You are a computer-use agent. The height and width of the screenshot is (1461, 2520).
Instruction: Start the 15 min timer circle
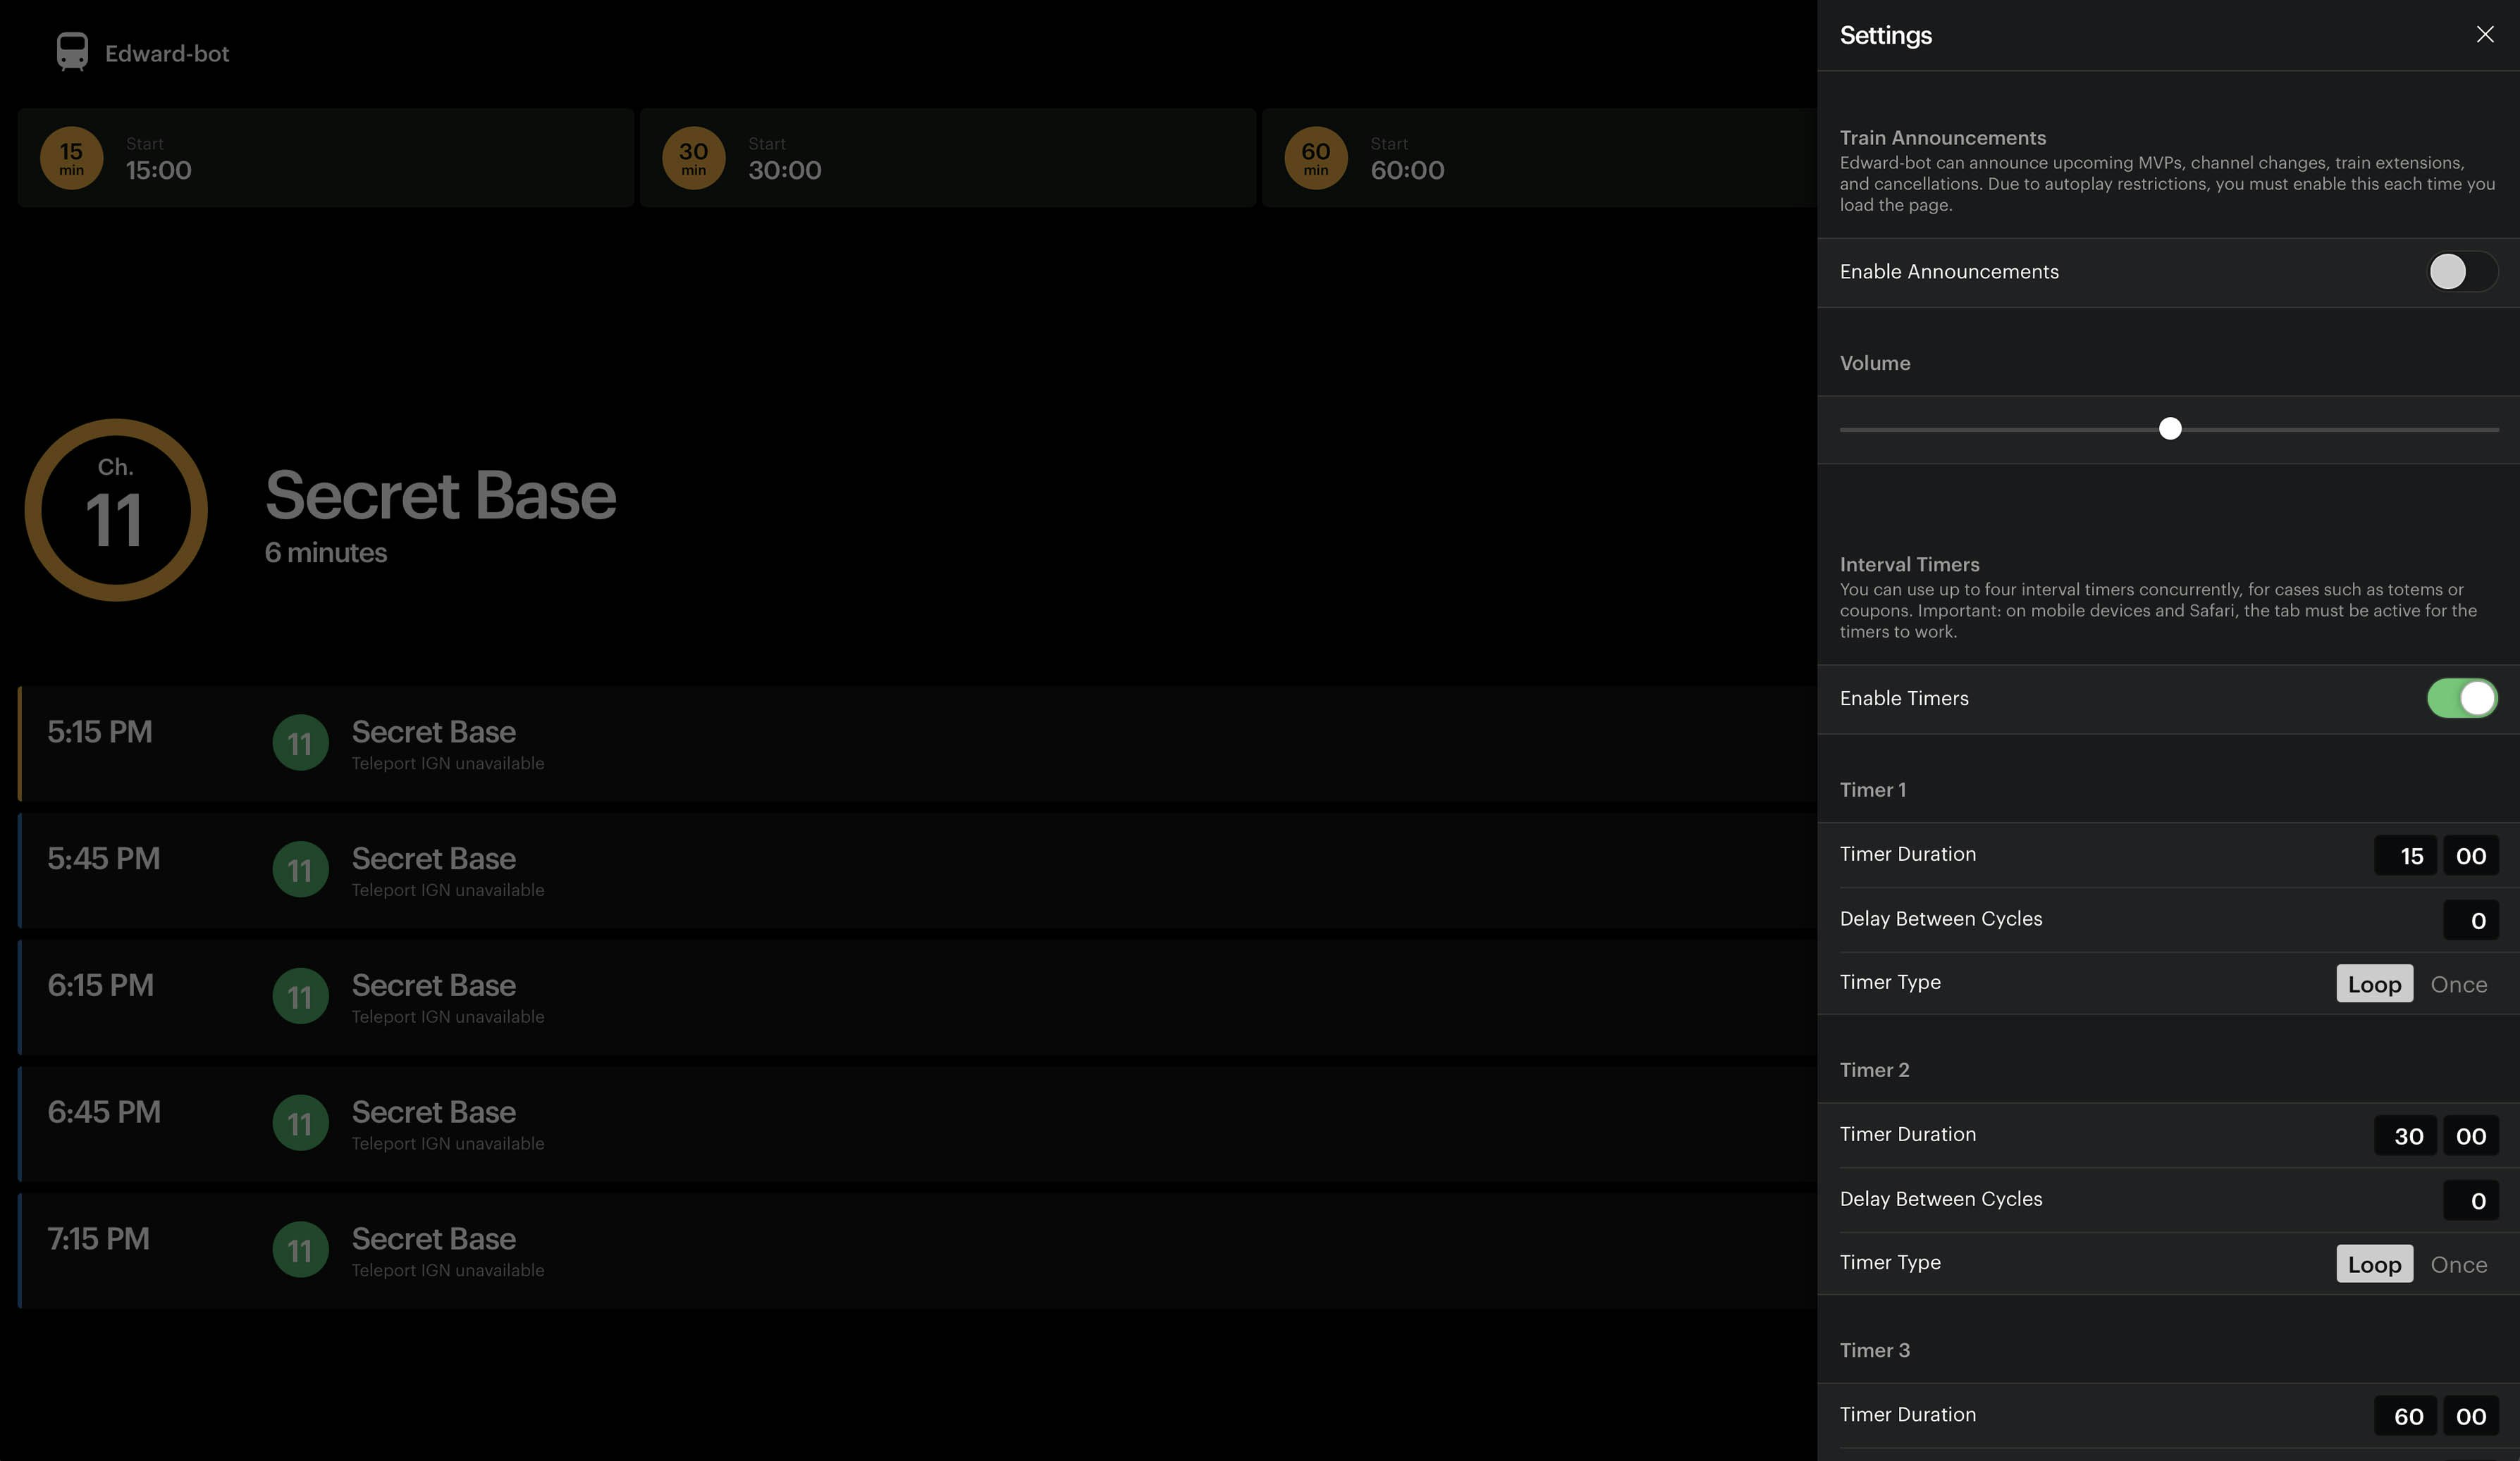click(71, 158)
